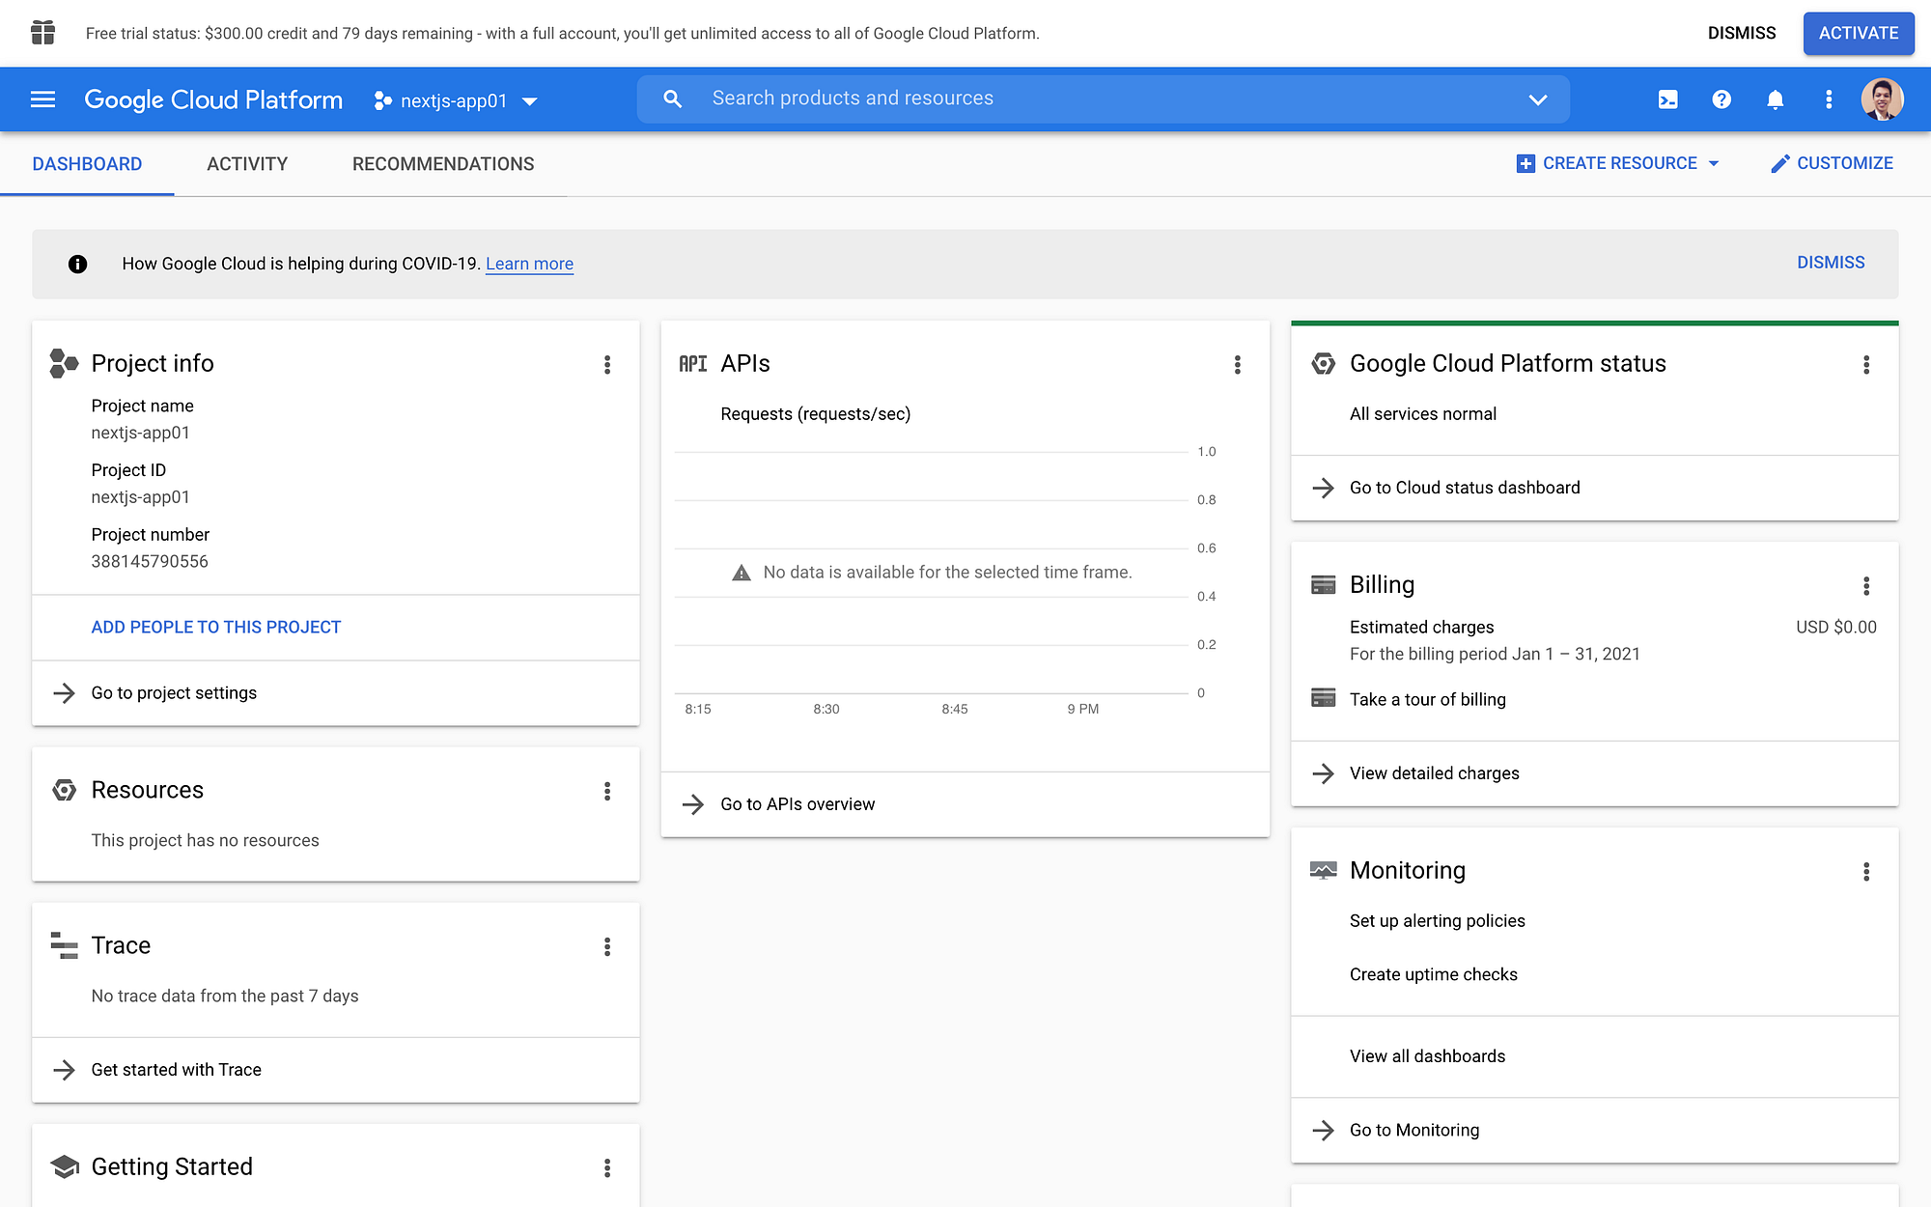1931x1207 pixels.
Task: Activate full Google Cloud account
Action: point(1858,32)
